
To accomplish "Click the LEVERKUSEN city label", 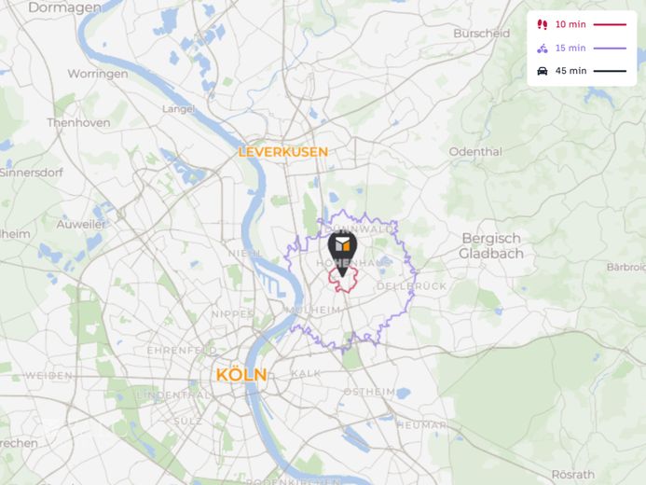I will [x=283, y=152].
